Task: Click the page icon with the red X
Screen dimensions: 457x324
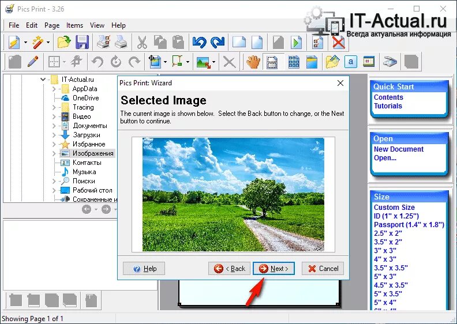Action: coord(338,43)
